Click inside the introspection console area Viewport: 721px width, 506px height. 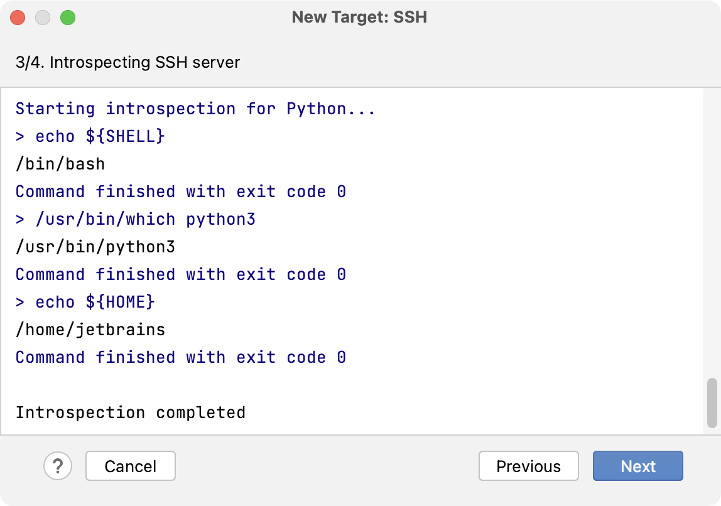coord(360,383)
